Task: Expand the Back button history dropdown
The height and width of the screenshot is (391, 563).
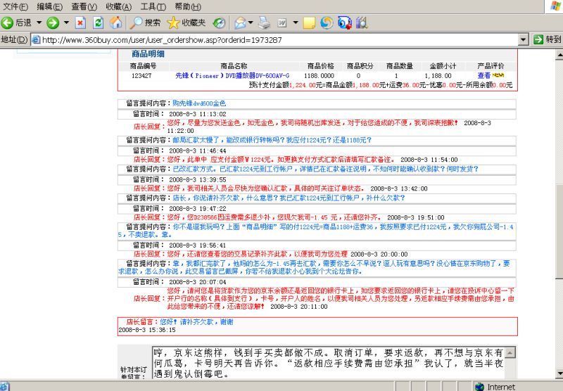Action: click(x=37, y=23)
